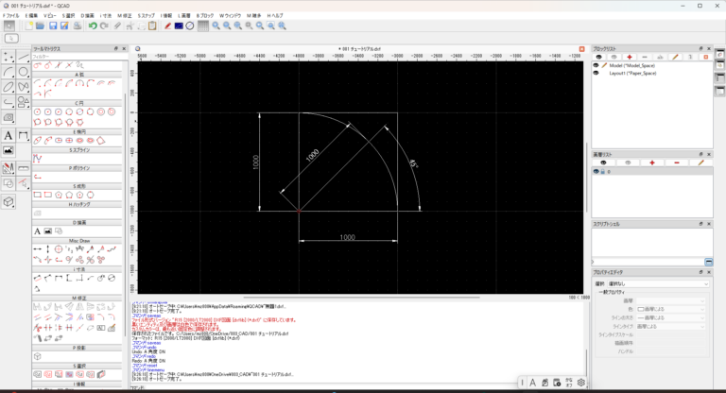The width and height of the screenshot is (726, 393).
Task: Toggle visibility of Model_Space block
Action: coord(596,65)
